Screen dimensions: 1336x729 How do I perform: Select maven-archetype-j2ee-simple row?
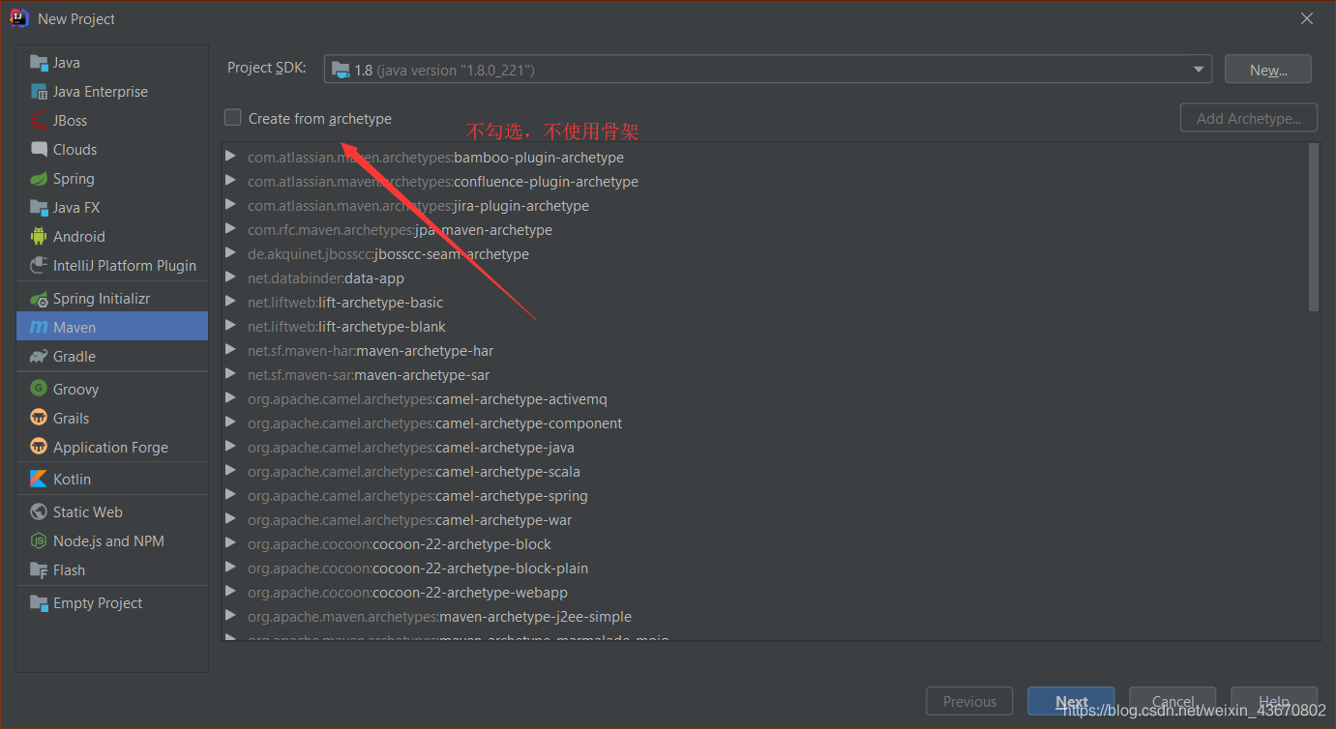point(764,616)
